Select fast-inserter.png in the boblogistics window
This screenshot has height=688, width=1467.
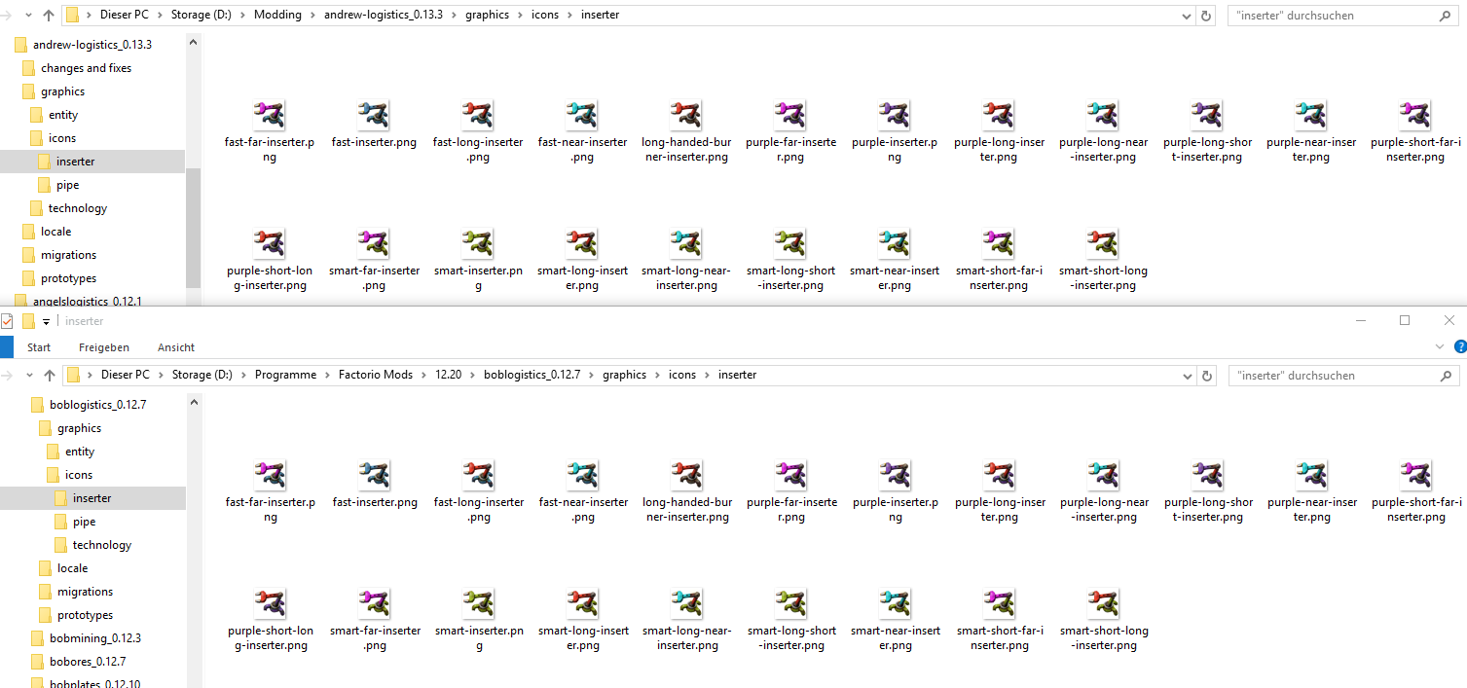(375, 485)
